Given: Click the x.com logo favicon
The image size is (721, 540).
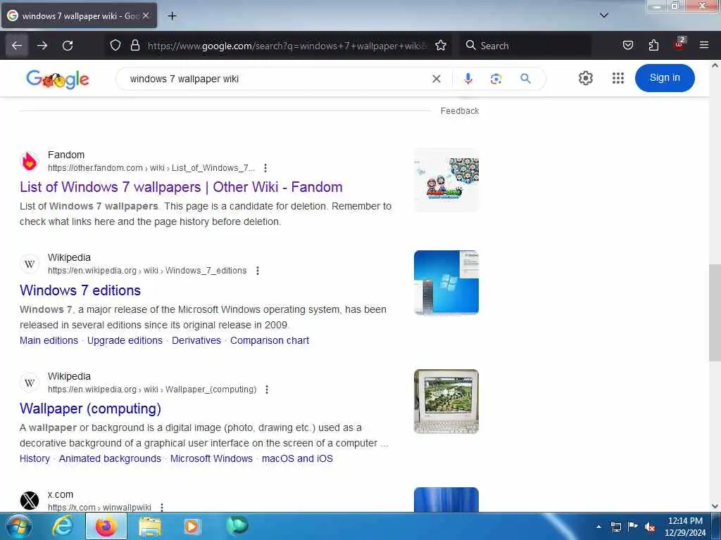Looking at the screenshot, I should (x=30, y=501).
